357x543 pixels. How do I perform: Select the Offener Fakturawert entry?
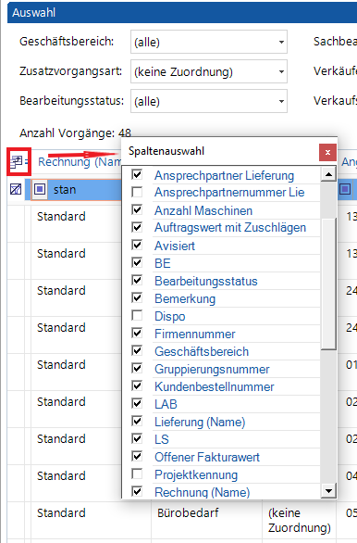coord(206,457)
